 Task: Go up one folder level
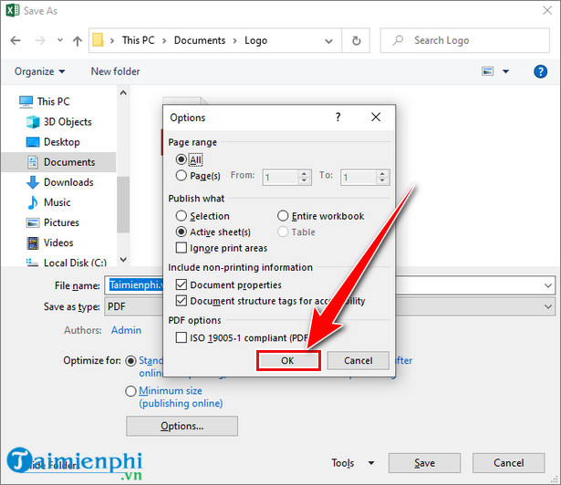point(78,41)
